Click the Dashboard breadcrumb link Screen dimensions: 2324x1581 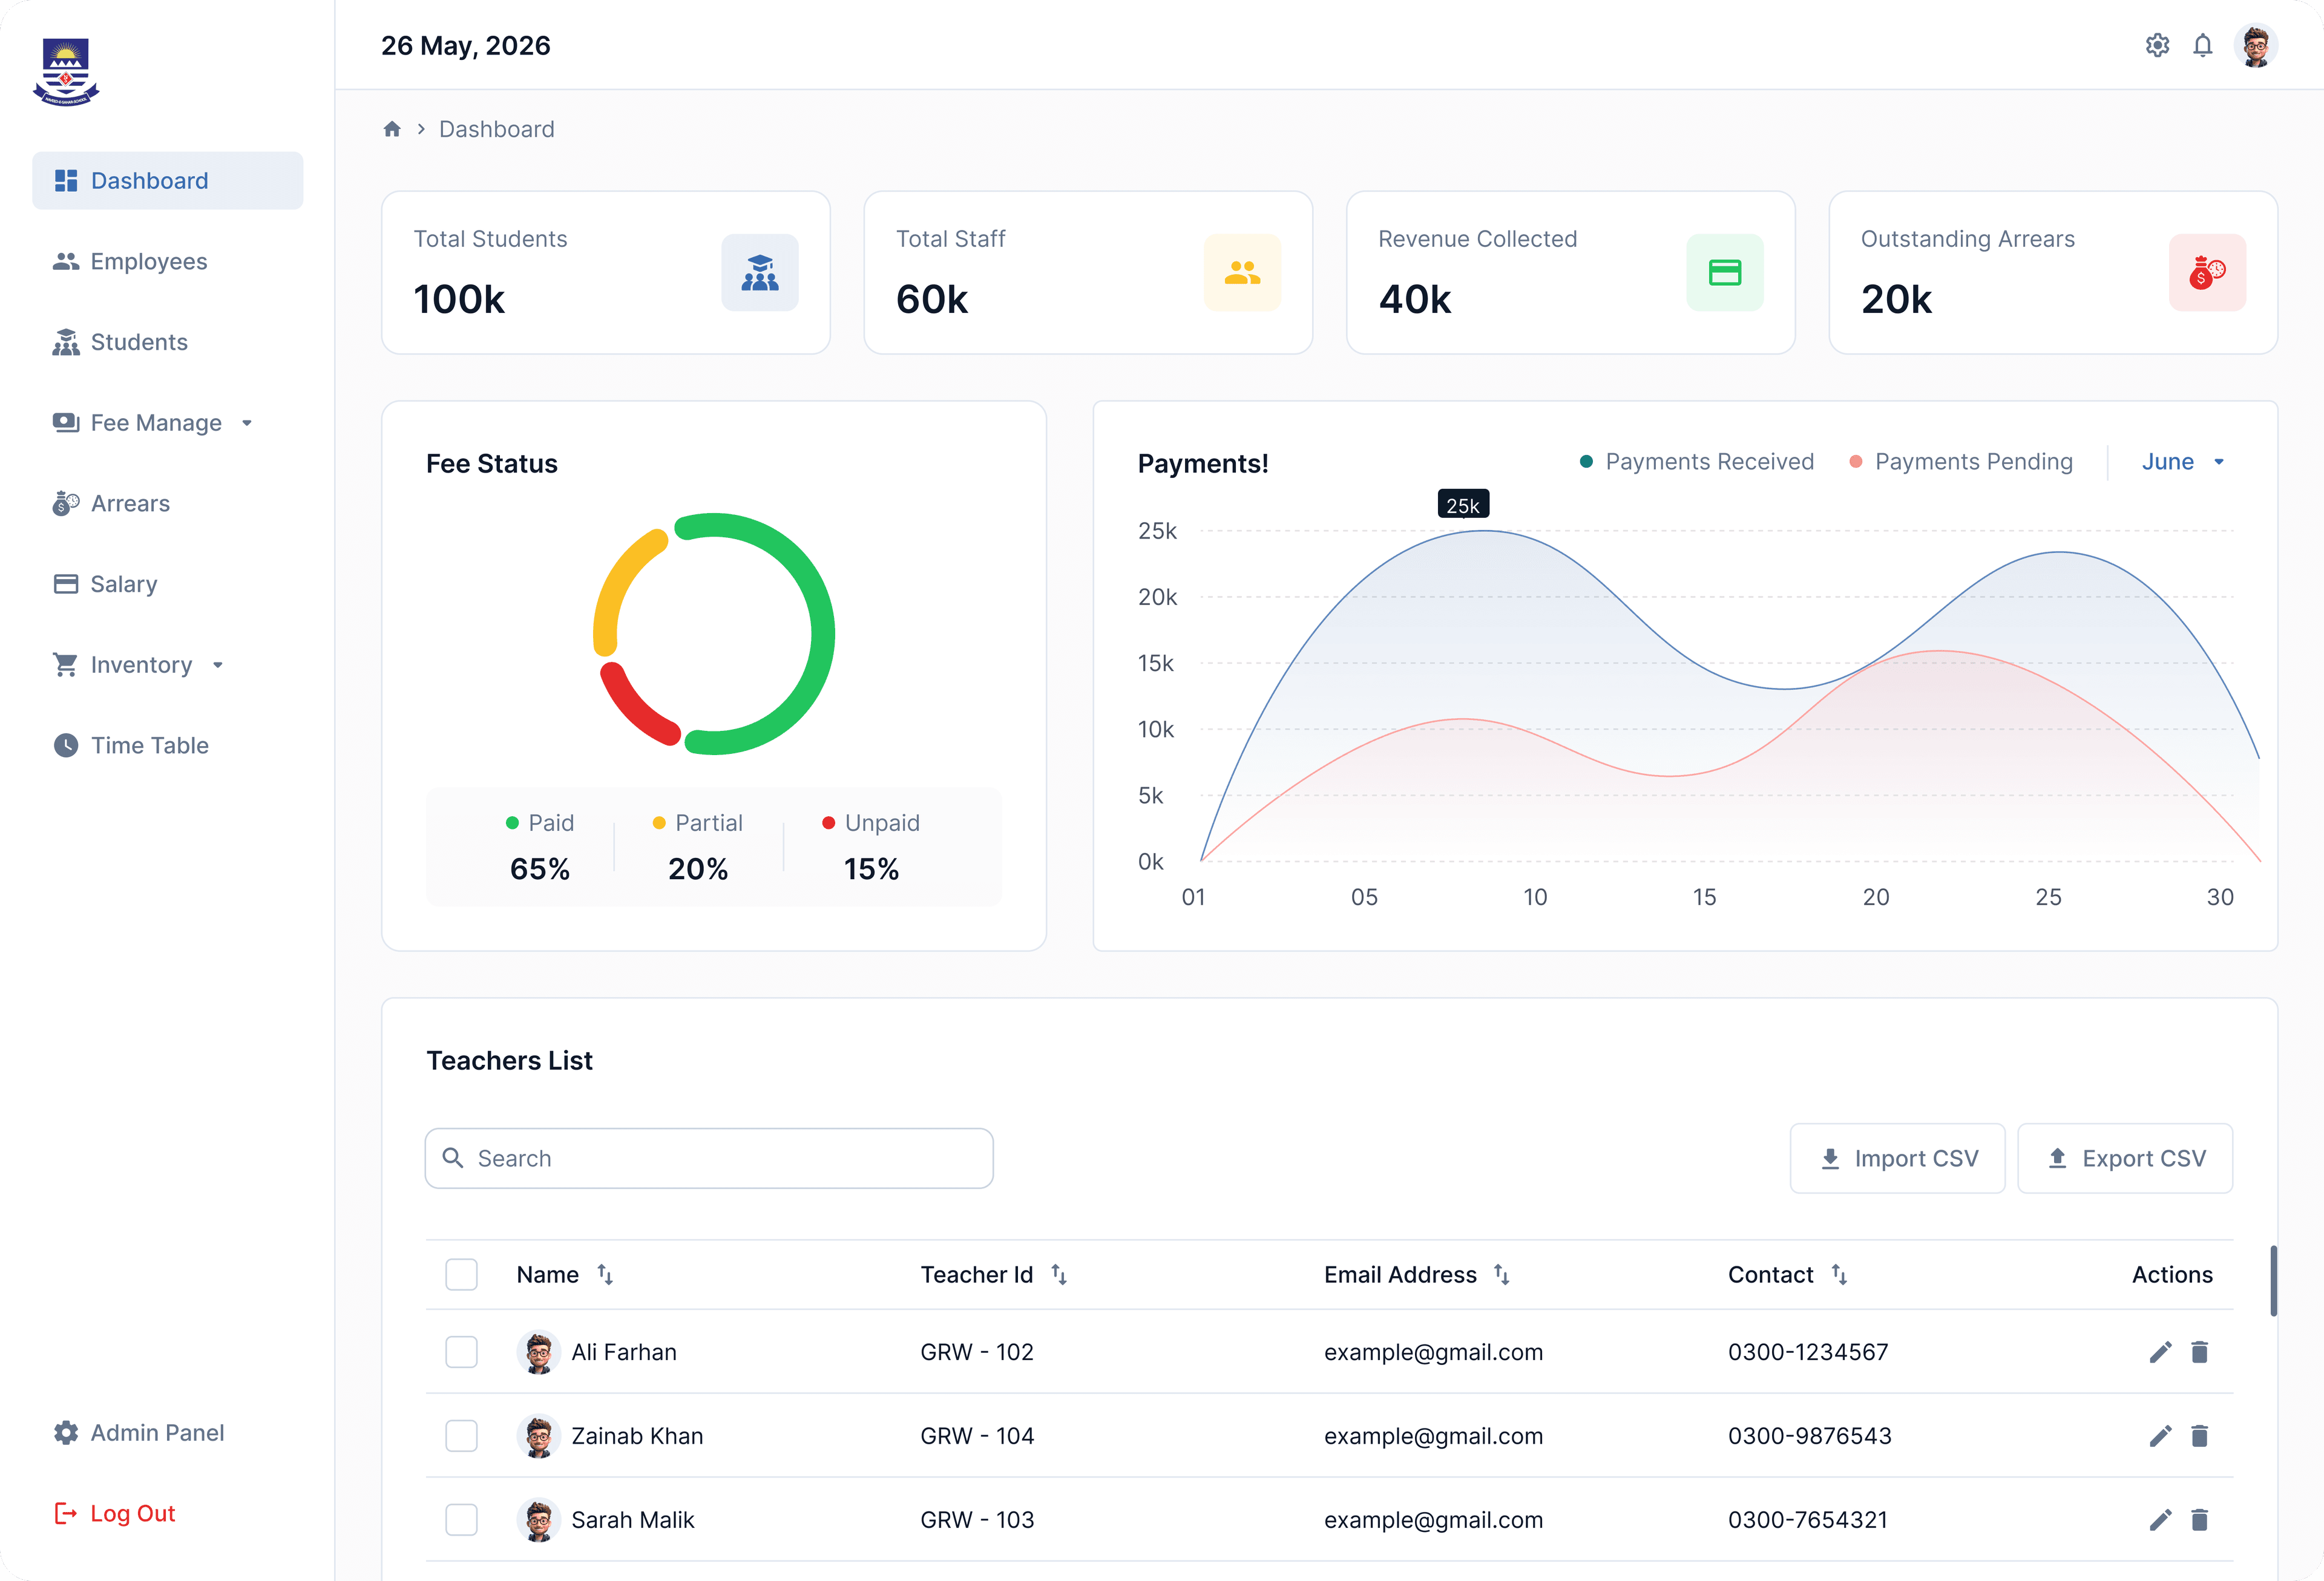pos(496,129)
